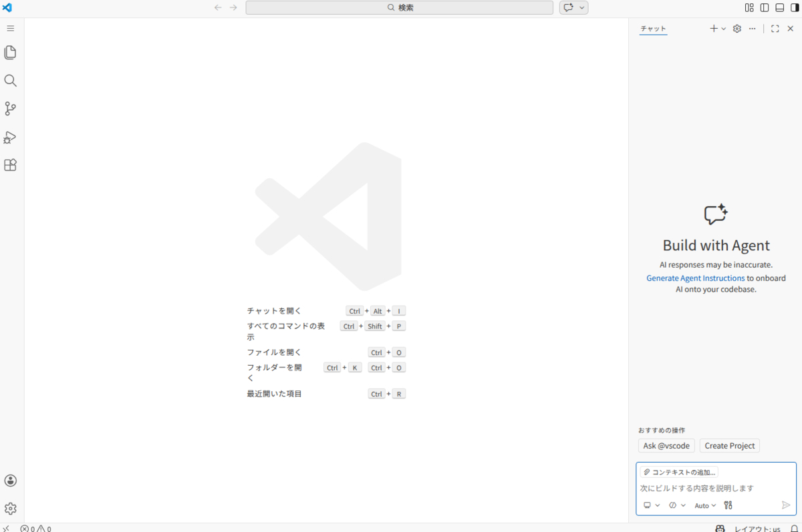Open Customize Layout in the title bar
This screenshot has width=802, height=532.
pyautogui.click(x=749, y=7)
